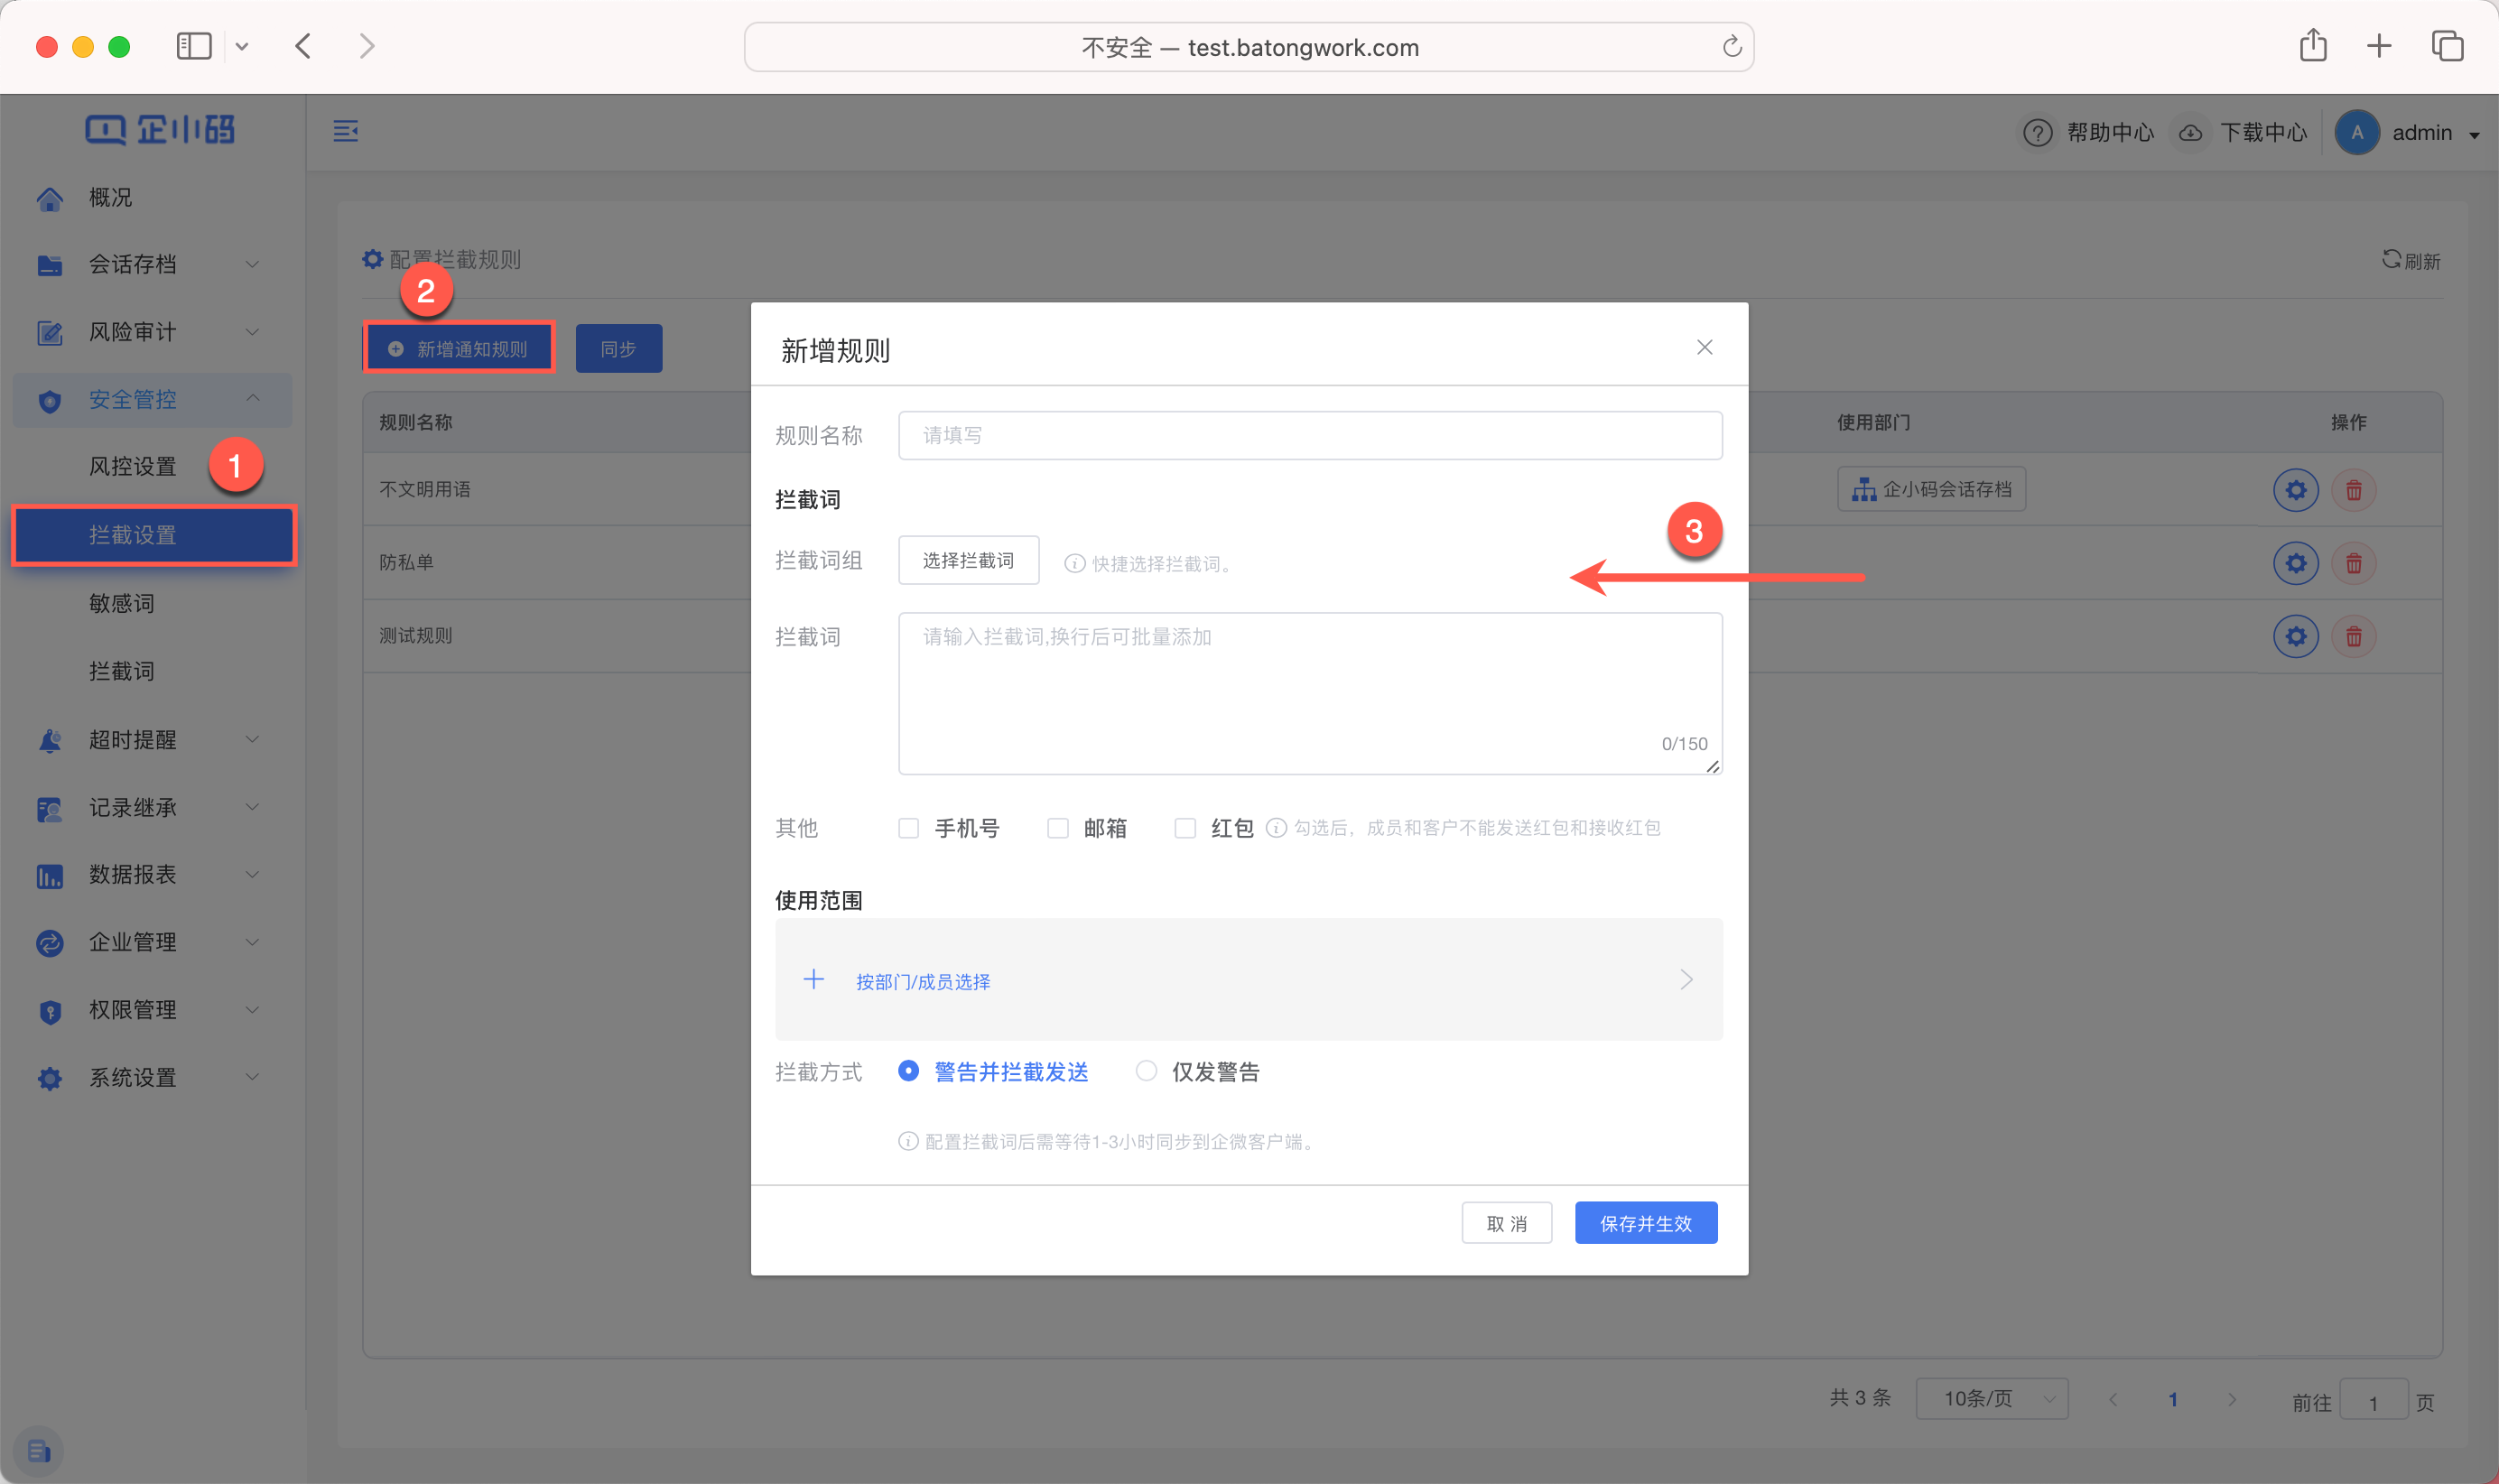Expand the 企业管理 menu
The height and width of the screenshot is (1484, 2499).
tap(152, 942)
